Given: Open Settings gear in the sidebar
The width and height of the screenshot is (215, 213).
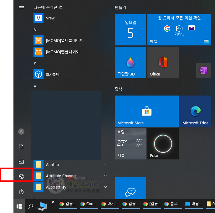Looking at the screenshot, I should point(21,176).
